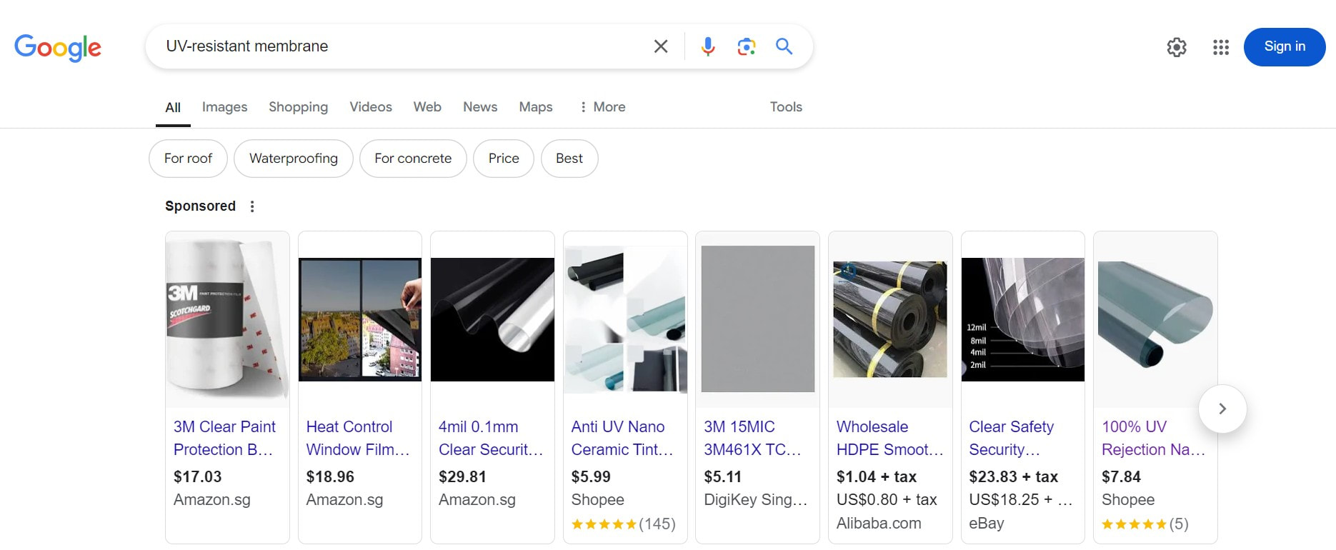This screenshot has width=1336, height=550.
Task: Open the 3M Scotchgard film product image
Action: pos(227,319)
